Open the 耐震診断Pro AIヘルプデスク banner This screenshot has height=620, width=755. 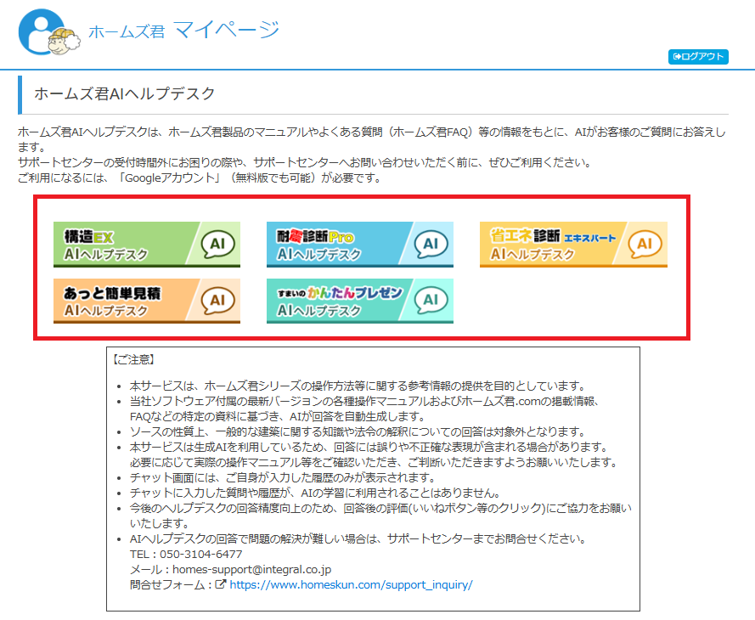pyautogui.click(x=360, y=245)
